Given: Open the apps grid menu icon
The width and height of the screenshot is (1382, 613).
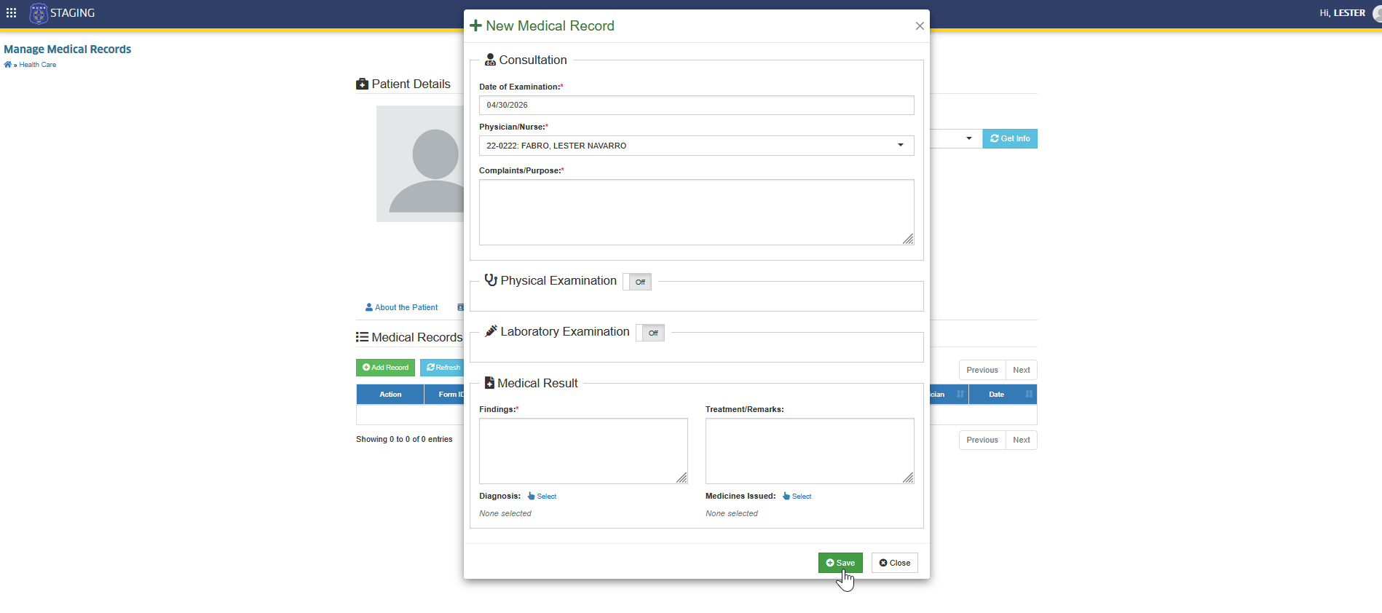Looking at the screenshot, I should [x=12, y=13].
